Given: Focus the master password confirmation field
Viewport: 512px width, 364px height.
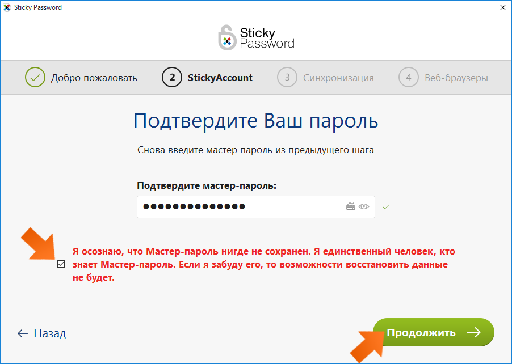Looking at the screenshot, I should pos(255,207).
